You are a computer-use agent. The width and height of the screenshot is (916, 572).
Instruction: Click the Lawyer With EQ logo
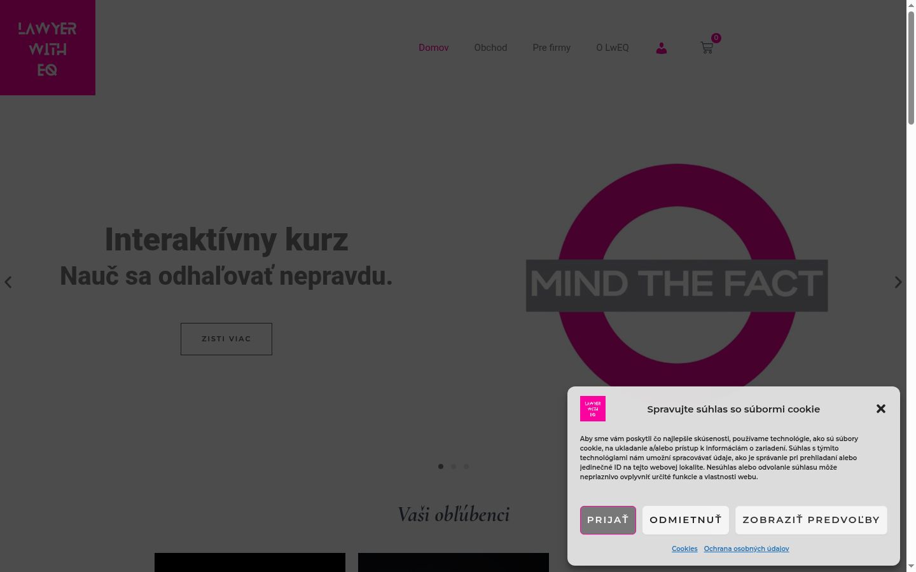point(48,48)
